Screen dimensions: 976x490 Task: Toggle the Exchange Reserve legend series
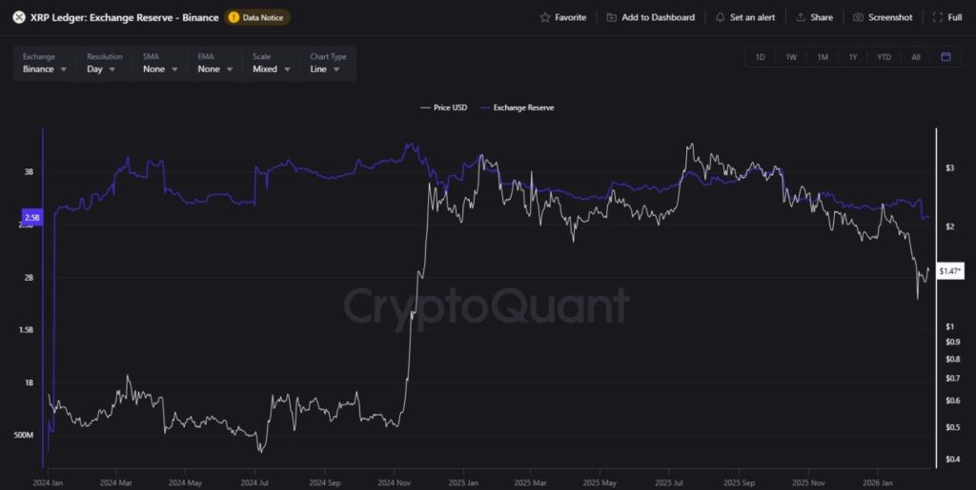coord(518,108)
